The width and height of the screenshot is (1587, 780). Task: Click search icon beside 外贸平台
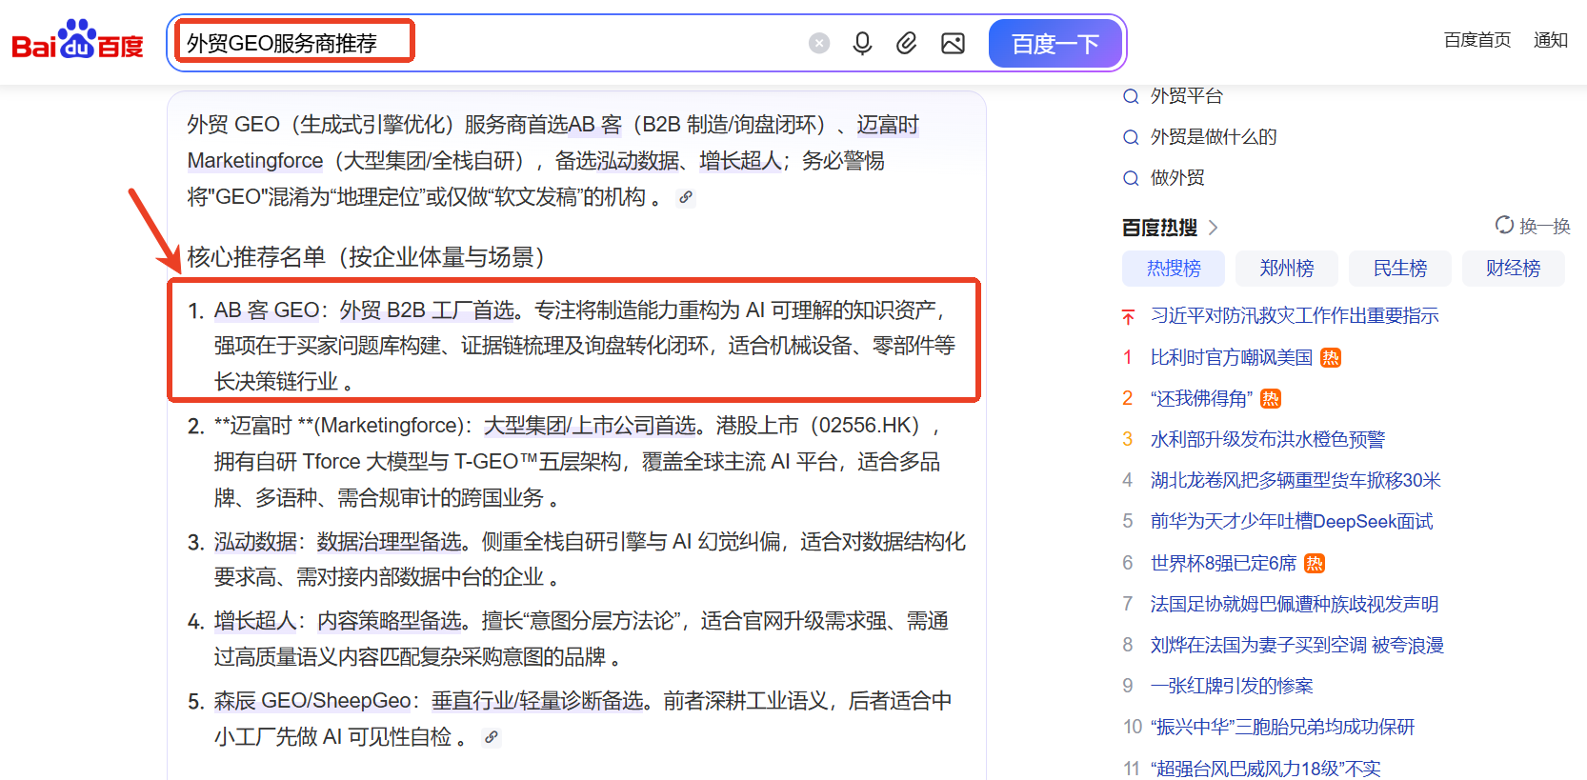1131,96
